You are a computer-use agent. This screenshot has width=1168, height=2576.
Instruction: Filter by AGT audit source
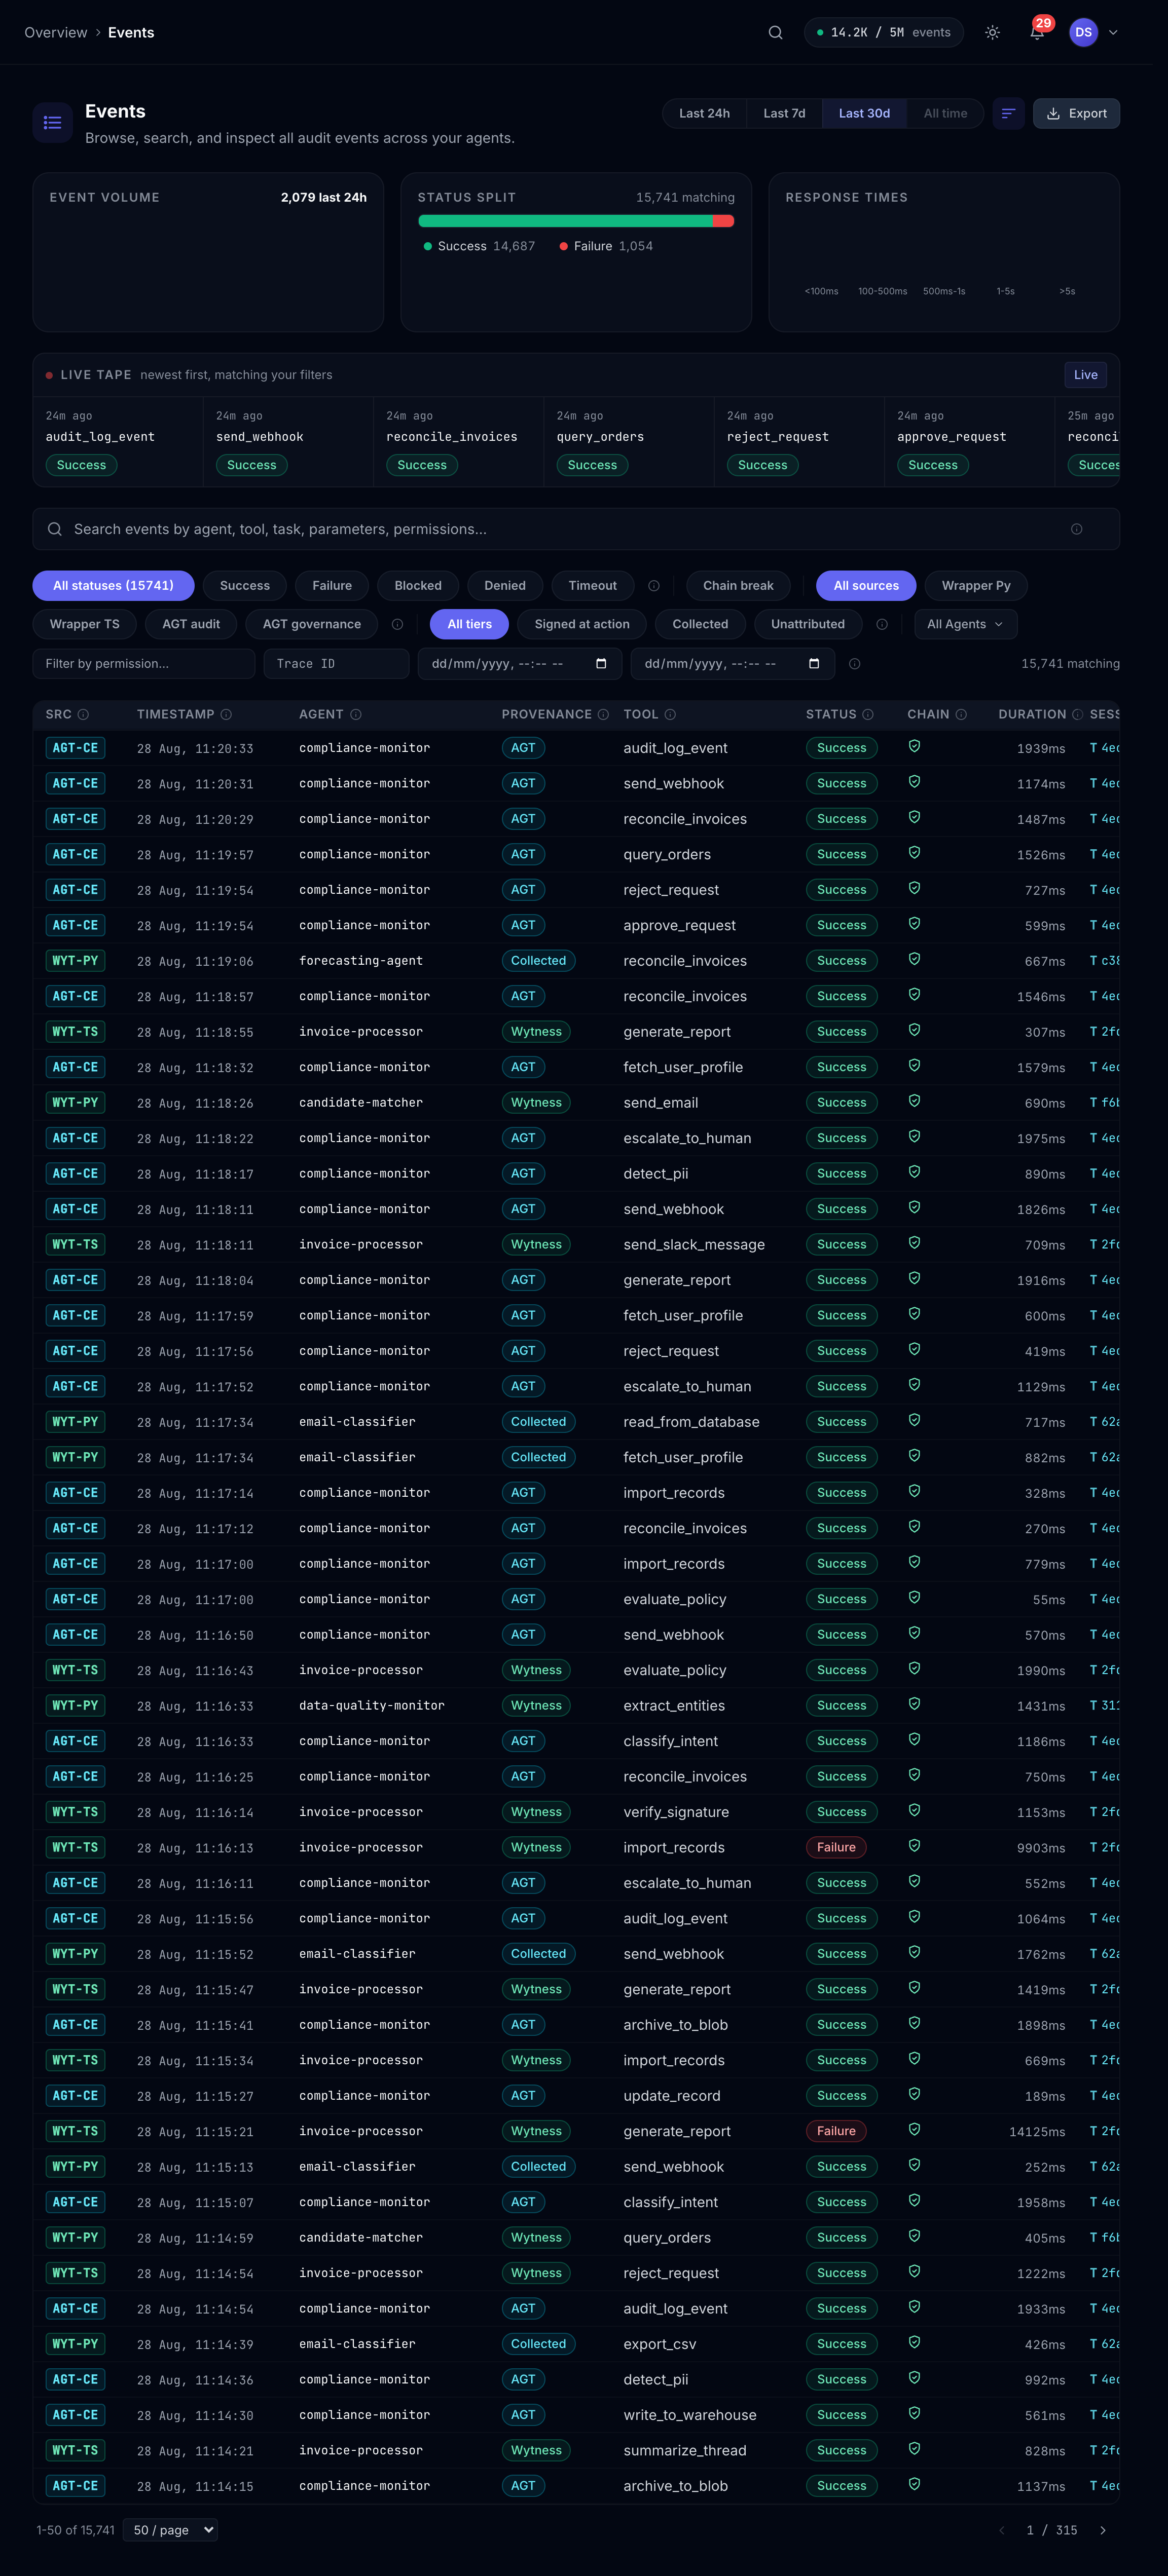coord(190,624)
